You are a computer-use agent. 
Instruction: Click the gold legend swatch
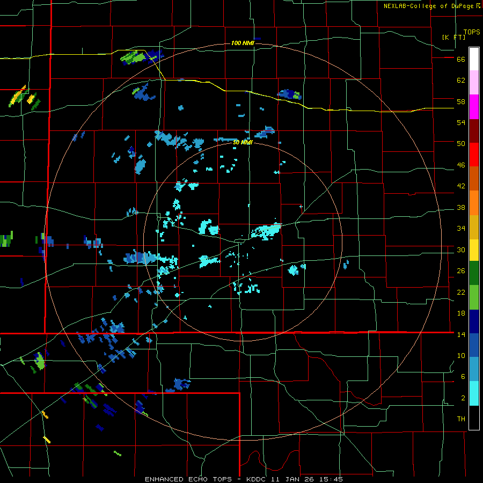point(474,228)
